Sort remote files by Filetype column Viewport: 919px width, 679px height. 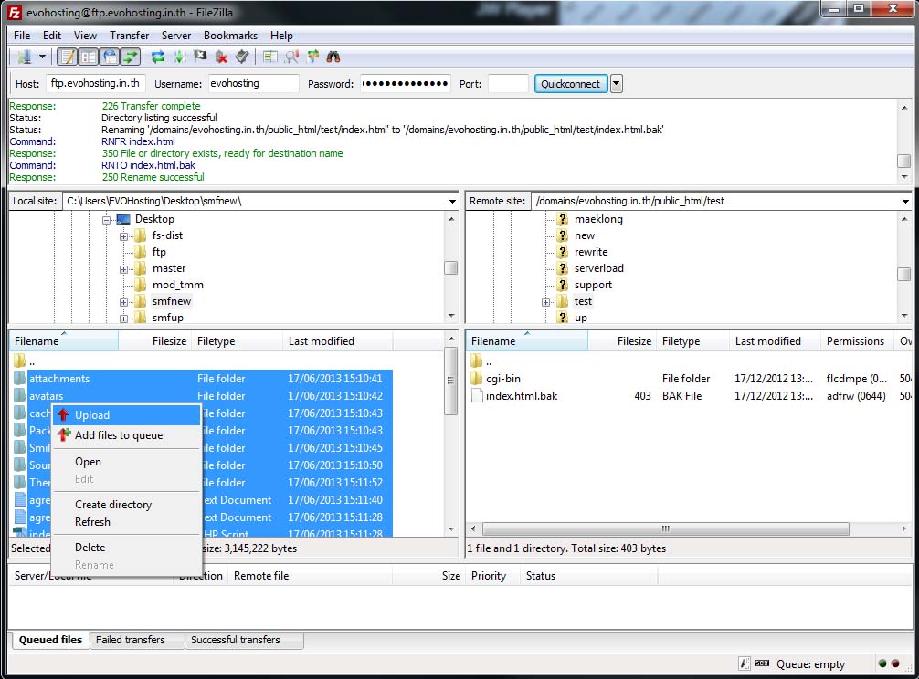coord(692,340)
